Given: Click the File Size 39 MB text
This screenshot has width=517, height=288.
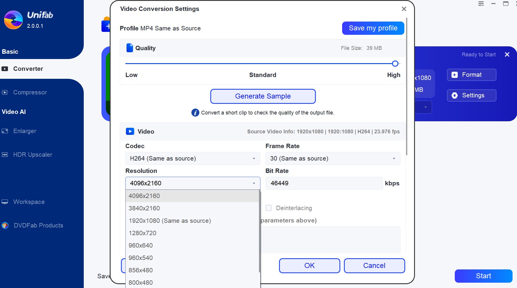Looking at the screenshot, I should (x=361, y=48).
